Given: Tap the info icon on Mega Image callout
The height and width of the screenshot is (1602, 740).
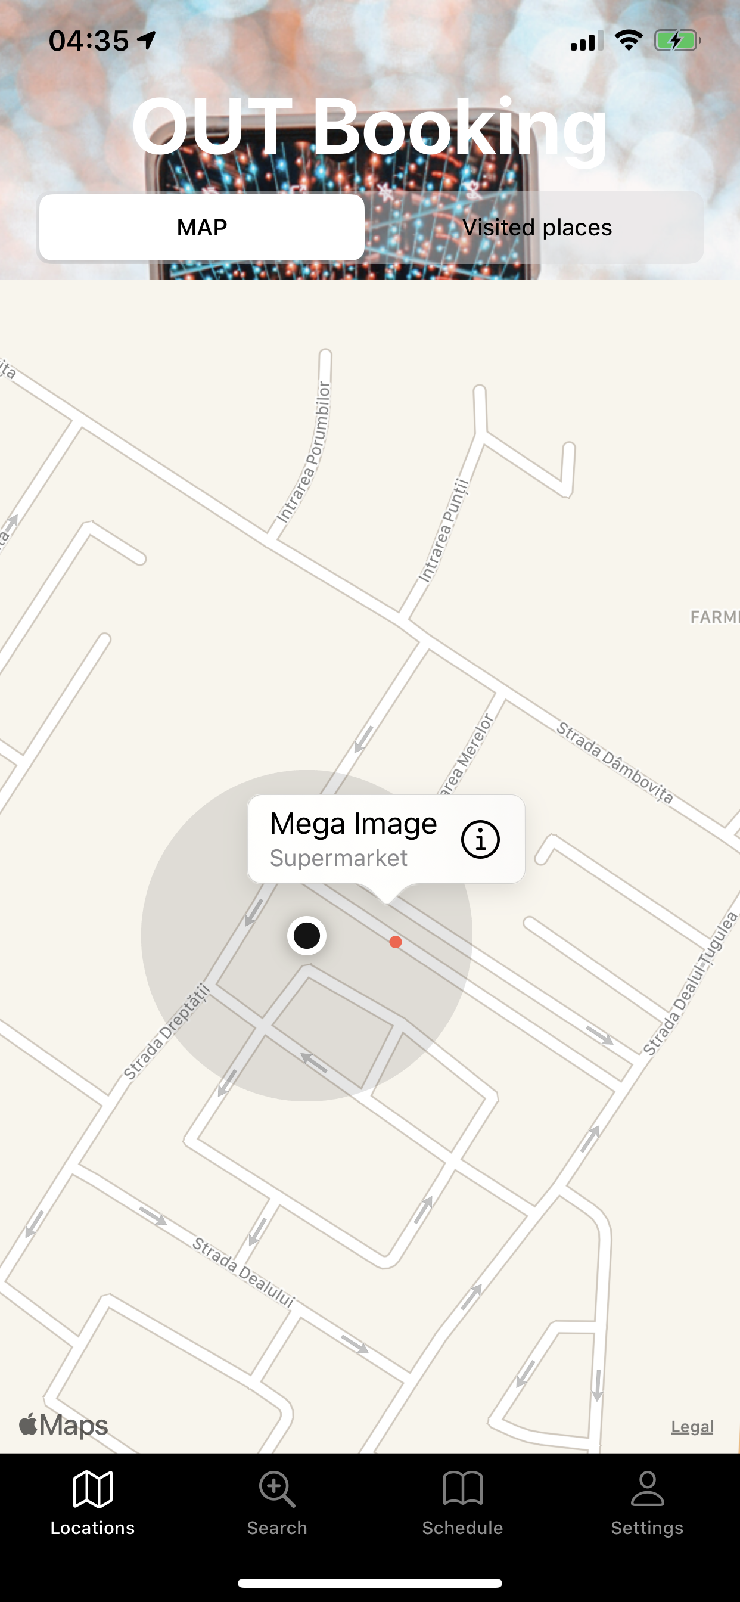Looking at the screenshot, I should click(480, 840).
